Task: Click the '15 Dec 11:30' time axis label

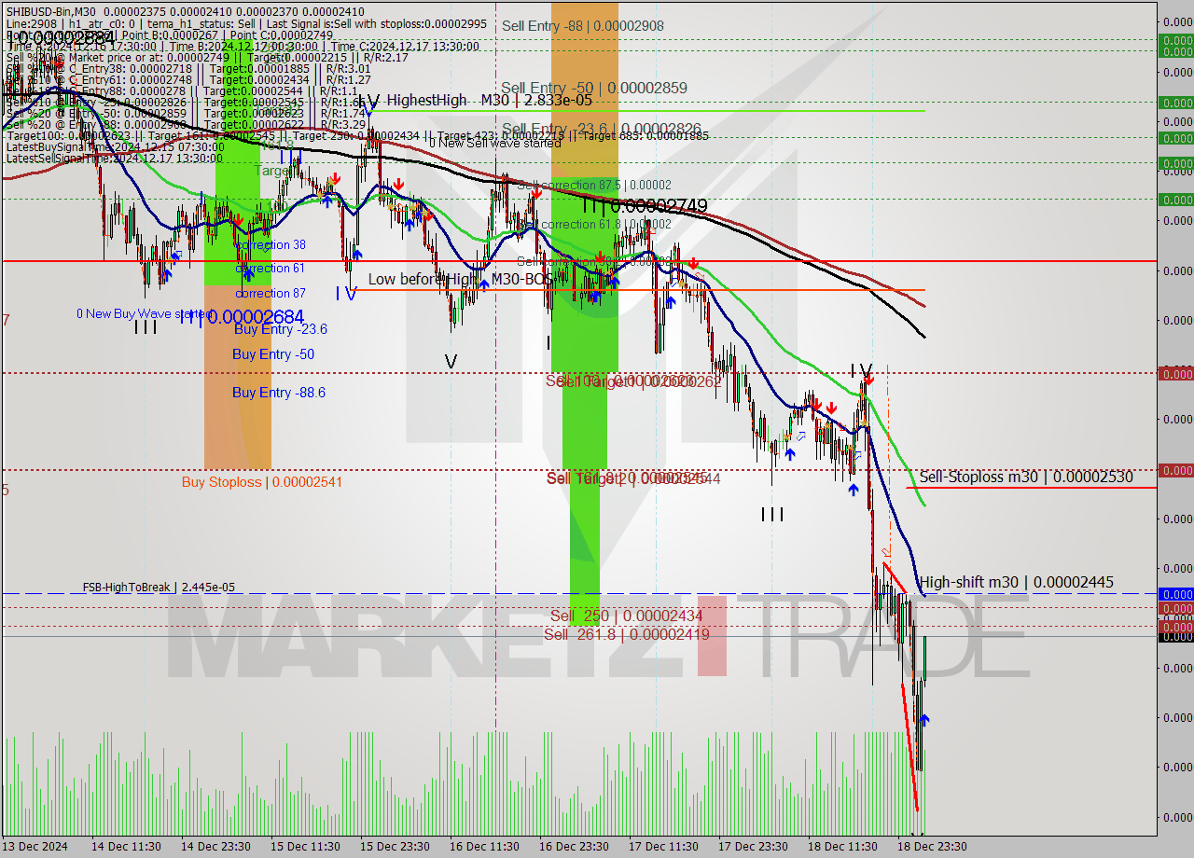Action: pos(306,846)
